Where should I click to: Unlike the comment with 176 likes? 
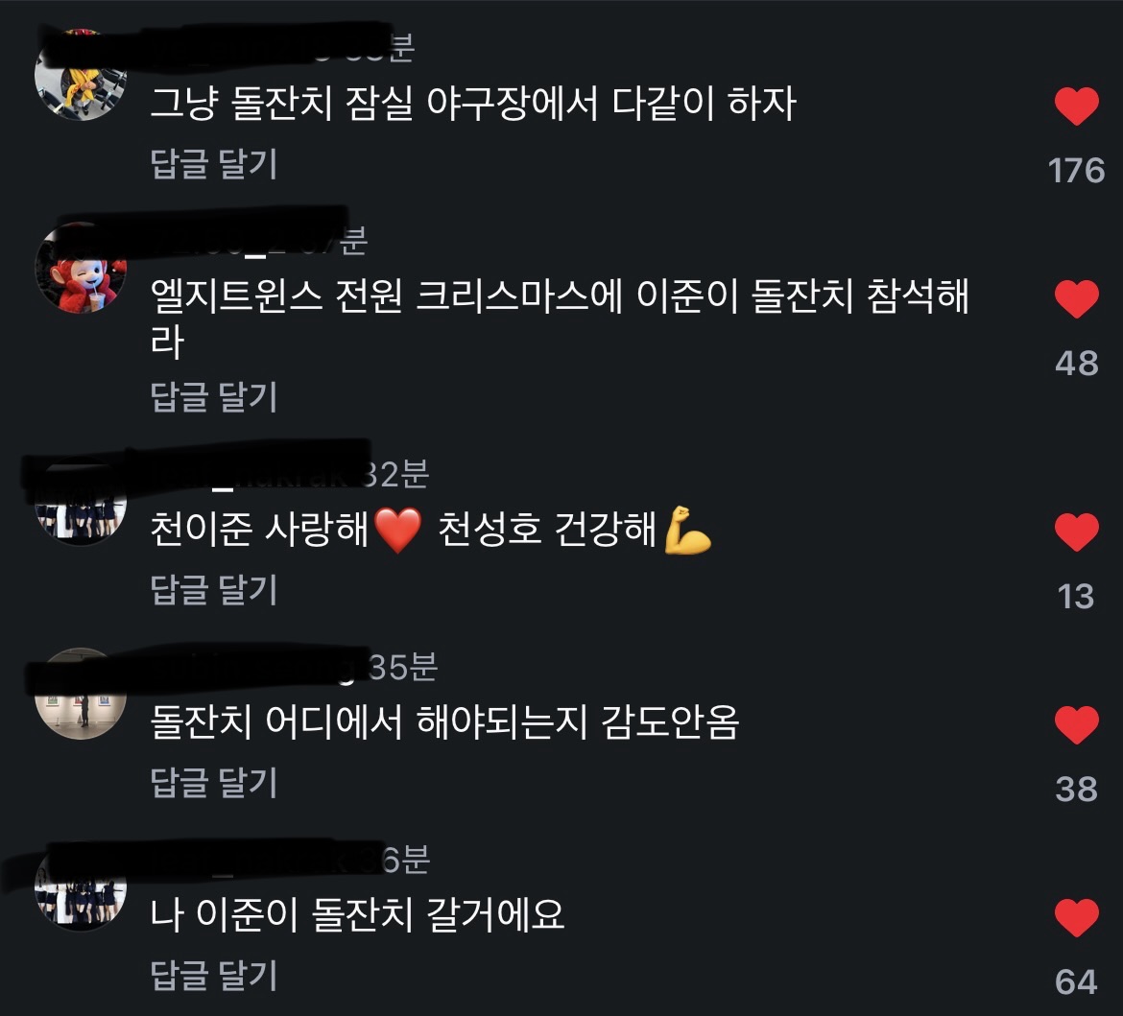(x=1076, y=106)
